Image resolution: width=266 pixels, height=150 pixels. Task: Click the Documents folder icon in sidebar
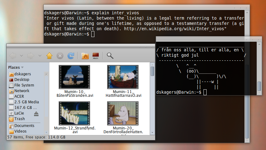(x=11, y=126)
